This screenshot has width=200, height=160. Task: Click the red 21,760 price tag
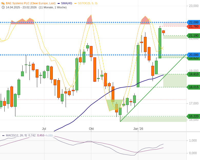(194, 27)
